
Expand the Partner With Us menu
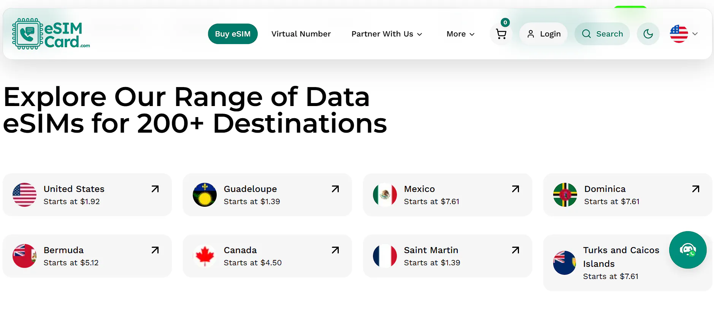point(387,34)
